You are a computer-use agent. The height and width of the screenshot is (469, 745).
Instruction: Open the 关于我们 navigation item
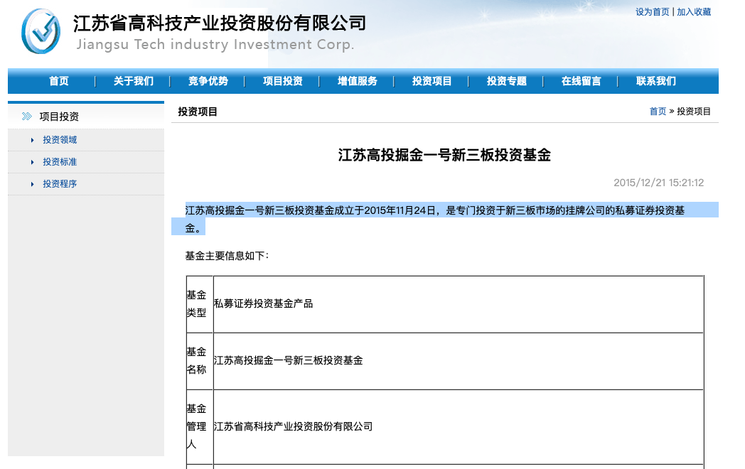(x=133, y=82)
